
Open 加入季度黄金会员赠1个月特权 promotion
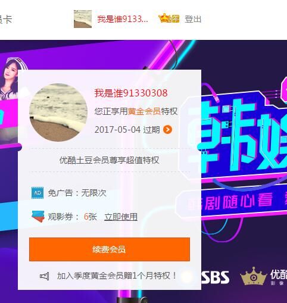tap(117, 276)
